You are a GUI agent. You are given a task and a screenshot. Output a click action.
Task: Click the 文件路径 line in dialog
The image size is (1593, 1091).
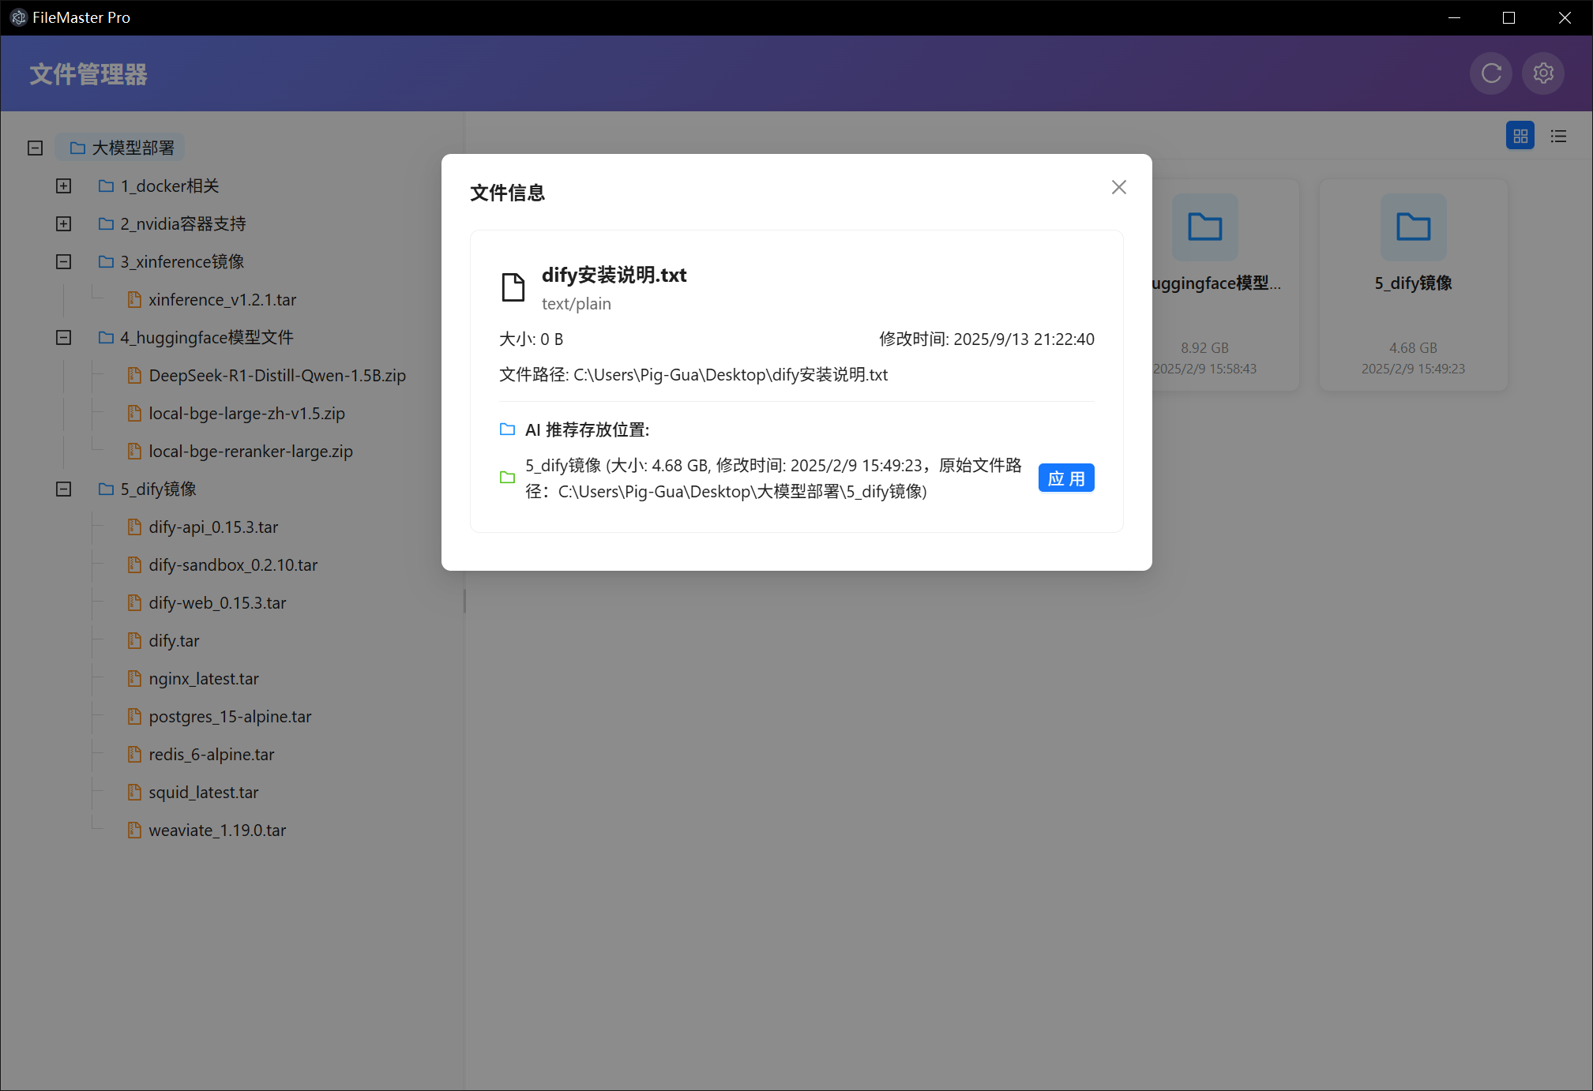click(693, 375)
